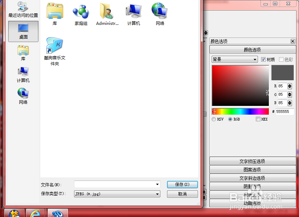Select the Network (网络) icon in file list

(160, 14)
